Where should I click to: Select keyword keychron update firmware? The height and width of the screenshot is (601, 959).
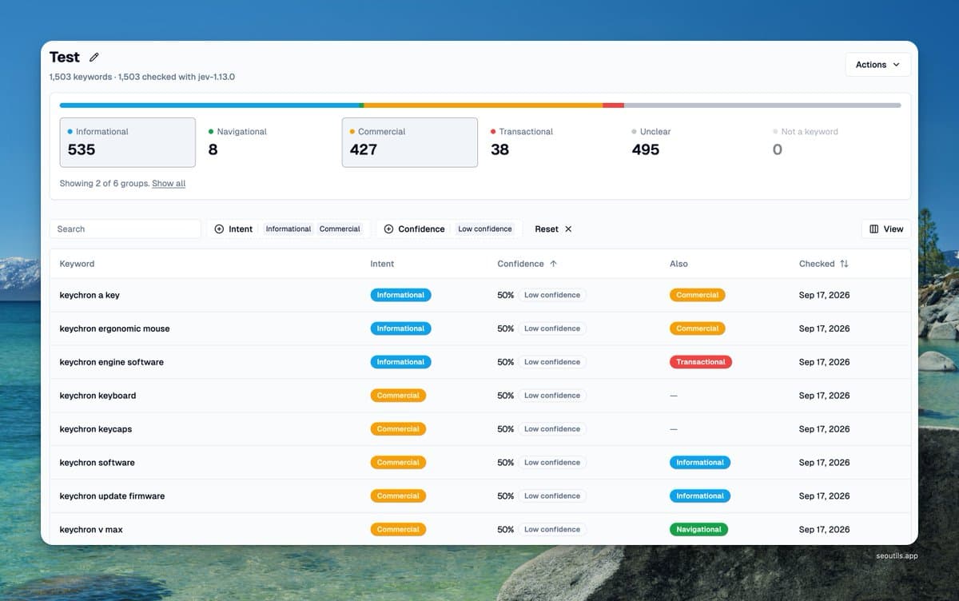click(x=112, y=496)
